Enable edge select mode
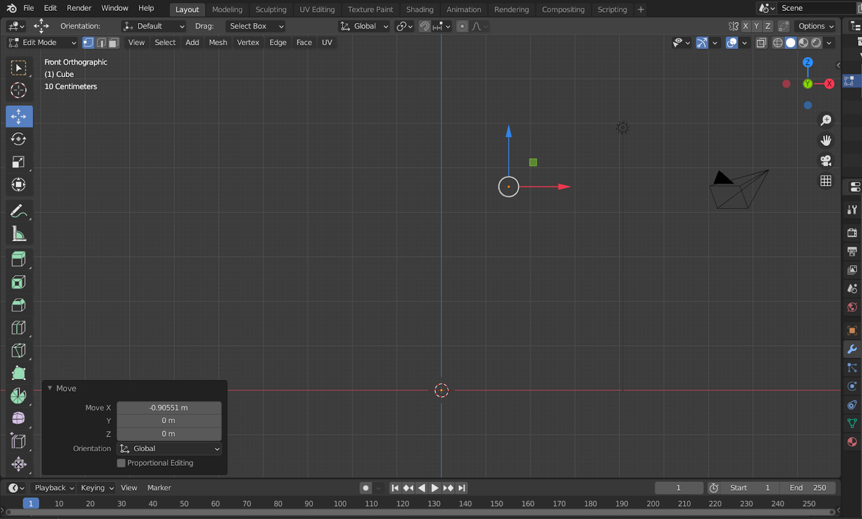 (x=101, y=43)
